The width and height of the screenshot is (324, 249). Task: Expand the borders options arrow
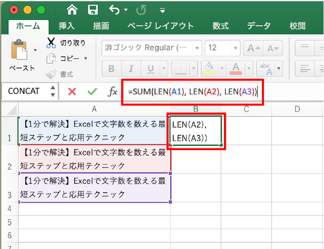(x=193, y=68)
